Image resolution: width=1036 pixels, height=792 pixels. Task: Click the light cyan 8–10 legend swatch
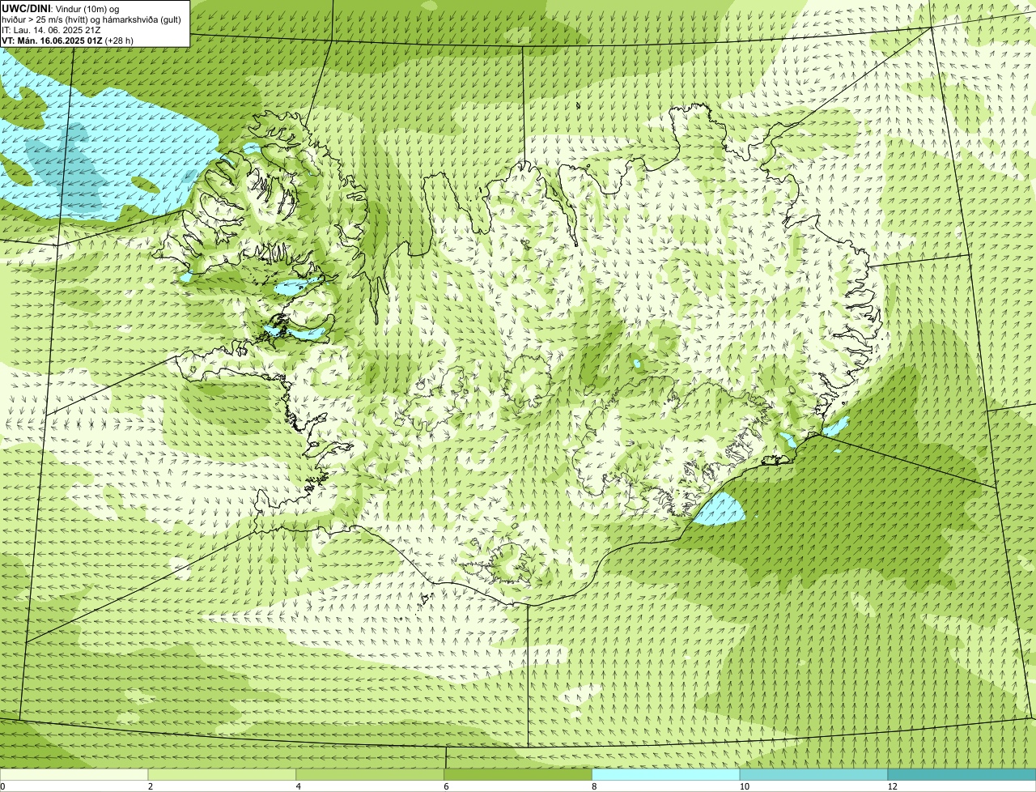pos(666,774)
